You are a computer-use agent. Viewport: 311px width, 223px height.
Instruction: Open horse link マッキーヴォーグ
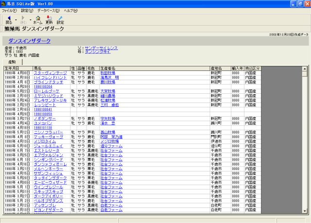49,137
